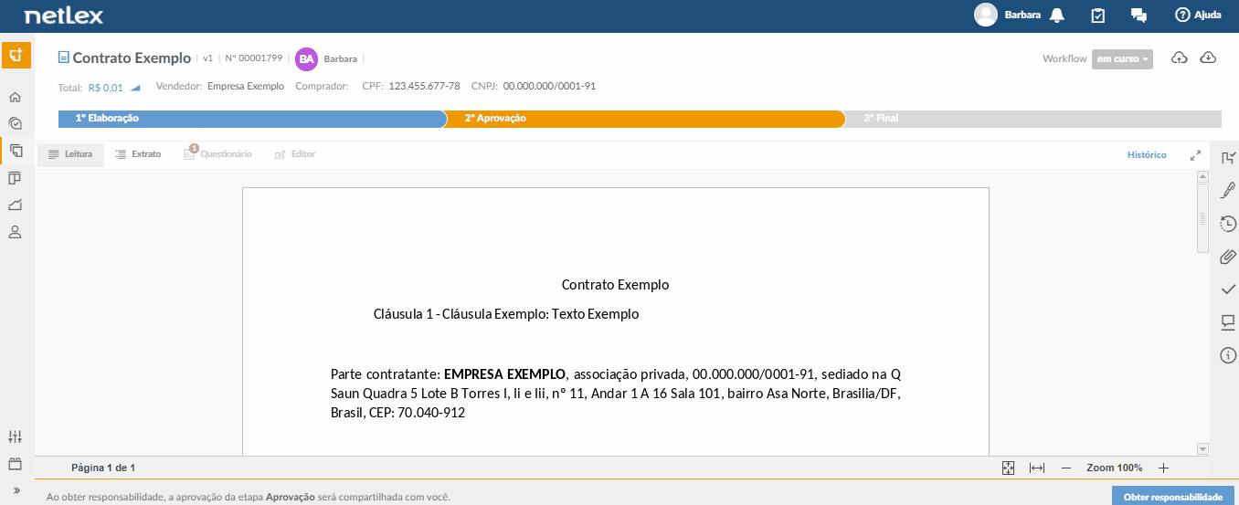Click the scrollbar down arrow
1239x505 pixels.
tap(1202, 448)
